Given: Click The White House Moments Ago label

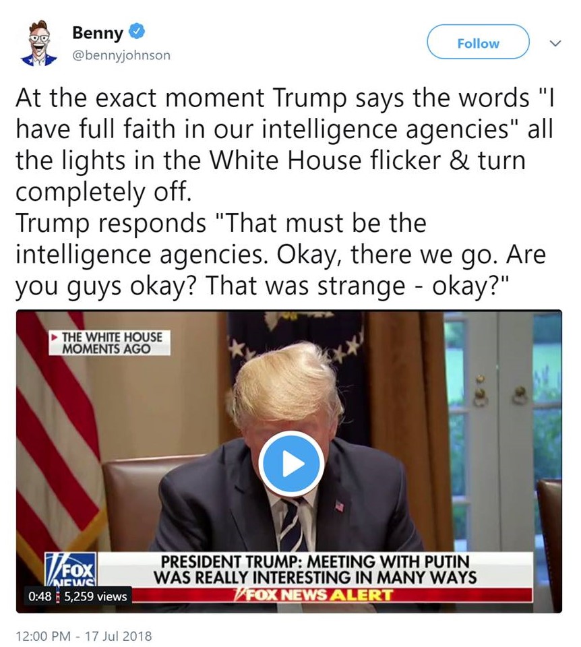Looking at the screenshot, I should pyautogui.click(x=109, y=342).
